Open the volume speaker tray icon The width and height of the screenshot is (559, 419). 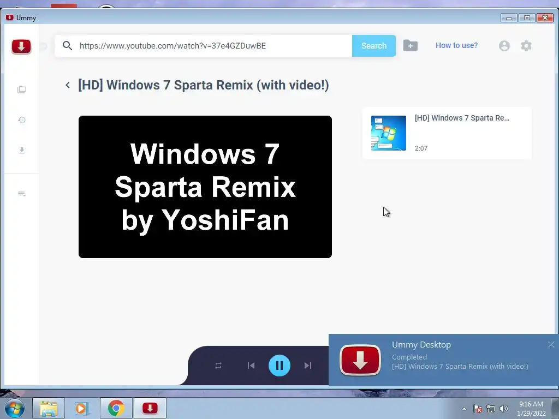point(504,409)
